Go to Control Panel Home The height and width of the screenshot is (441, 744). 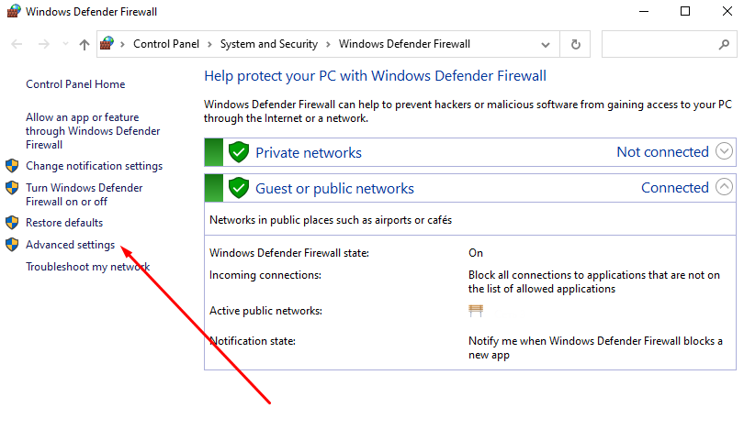coord(75,84)
